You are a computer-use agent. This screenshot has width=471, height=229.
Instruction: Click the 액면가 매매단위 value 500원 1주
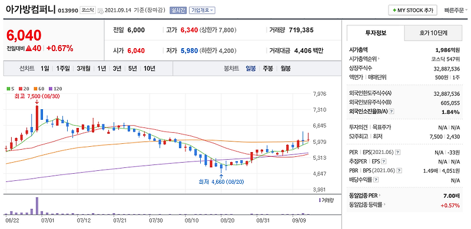tap(447, 78)
